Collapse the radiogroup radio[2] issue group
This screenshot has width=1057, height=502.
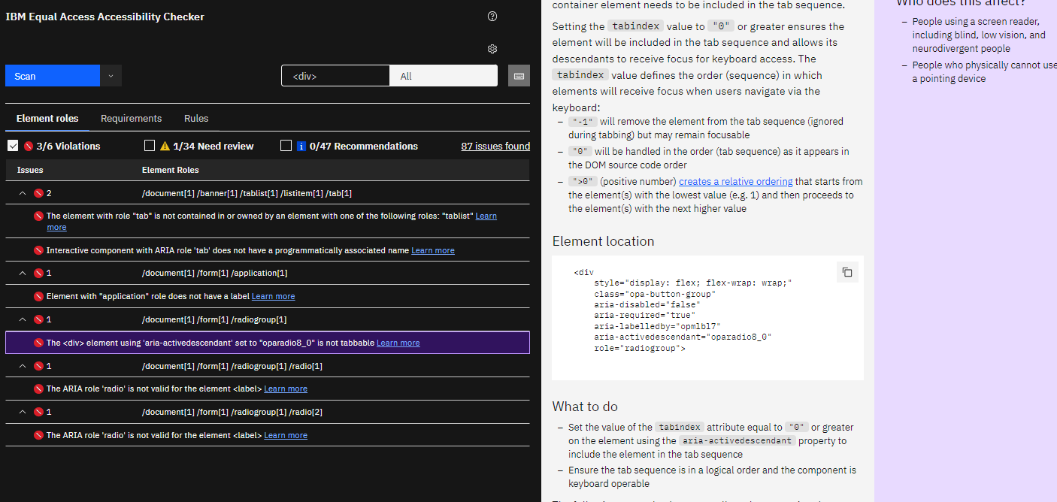click(x=23, y=412)
